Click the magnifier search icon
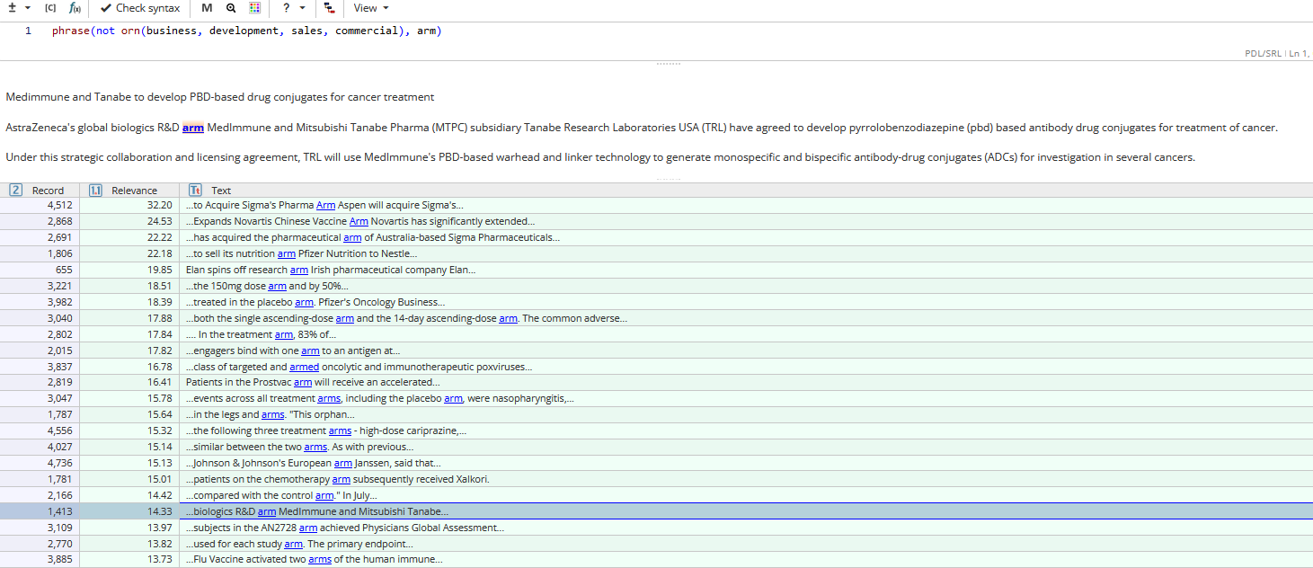1313x568 pixels. (231, 8)
